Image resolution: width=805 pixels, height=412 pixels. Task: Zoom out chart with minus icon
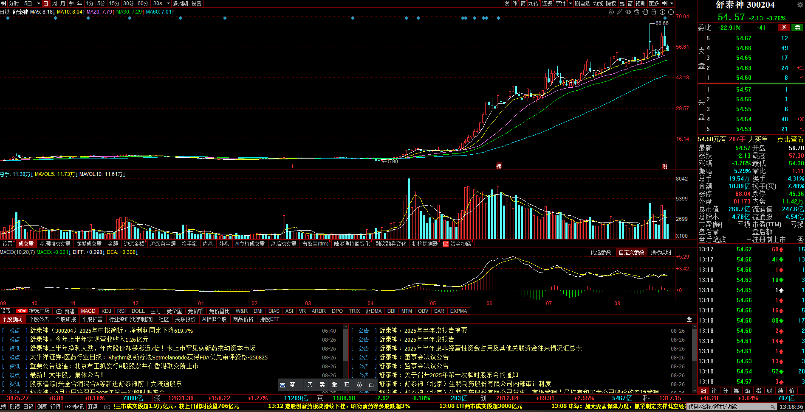671,12
